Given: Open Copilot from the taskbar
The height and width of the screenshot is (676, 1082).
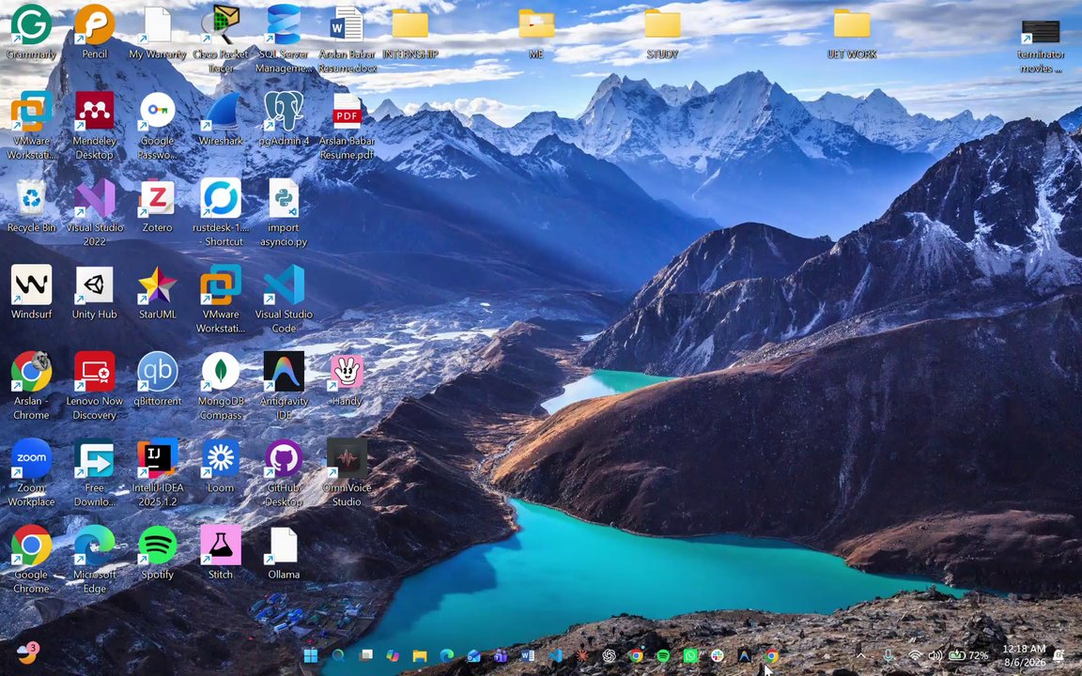Looking at the screenshot, I should (x=393, y=655).
